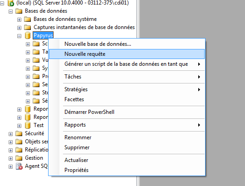Click the Gestion folder icon
The width and height of the screenshot is (245, 186).
[19, 158]
